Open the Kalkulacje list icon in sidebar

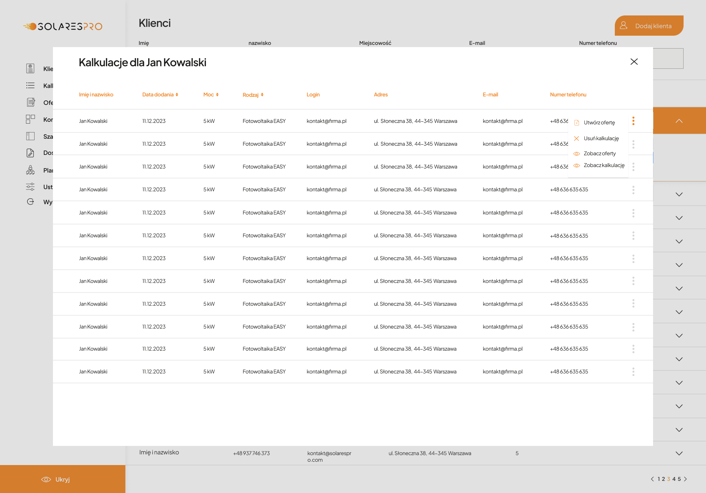pyautogui.click(x=31, y=85)
